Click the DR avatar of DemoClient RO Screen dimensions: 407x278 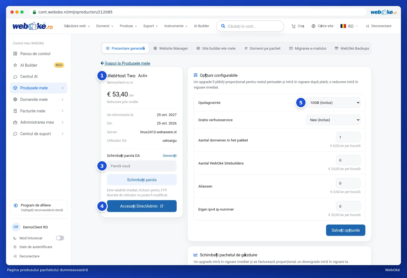16,227
